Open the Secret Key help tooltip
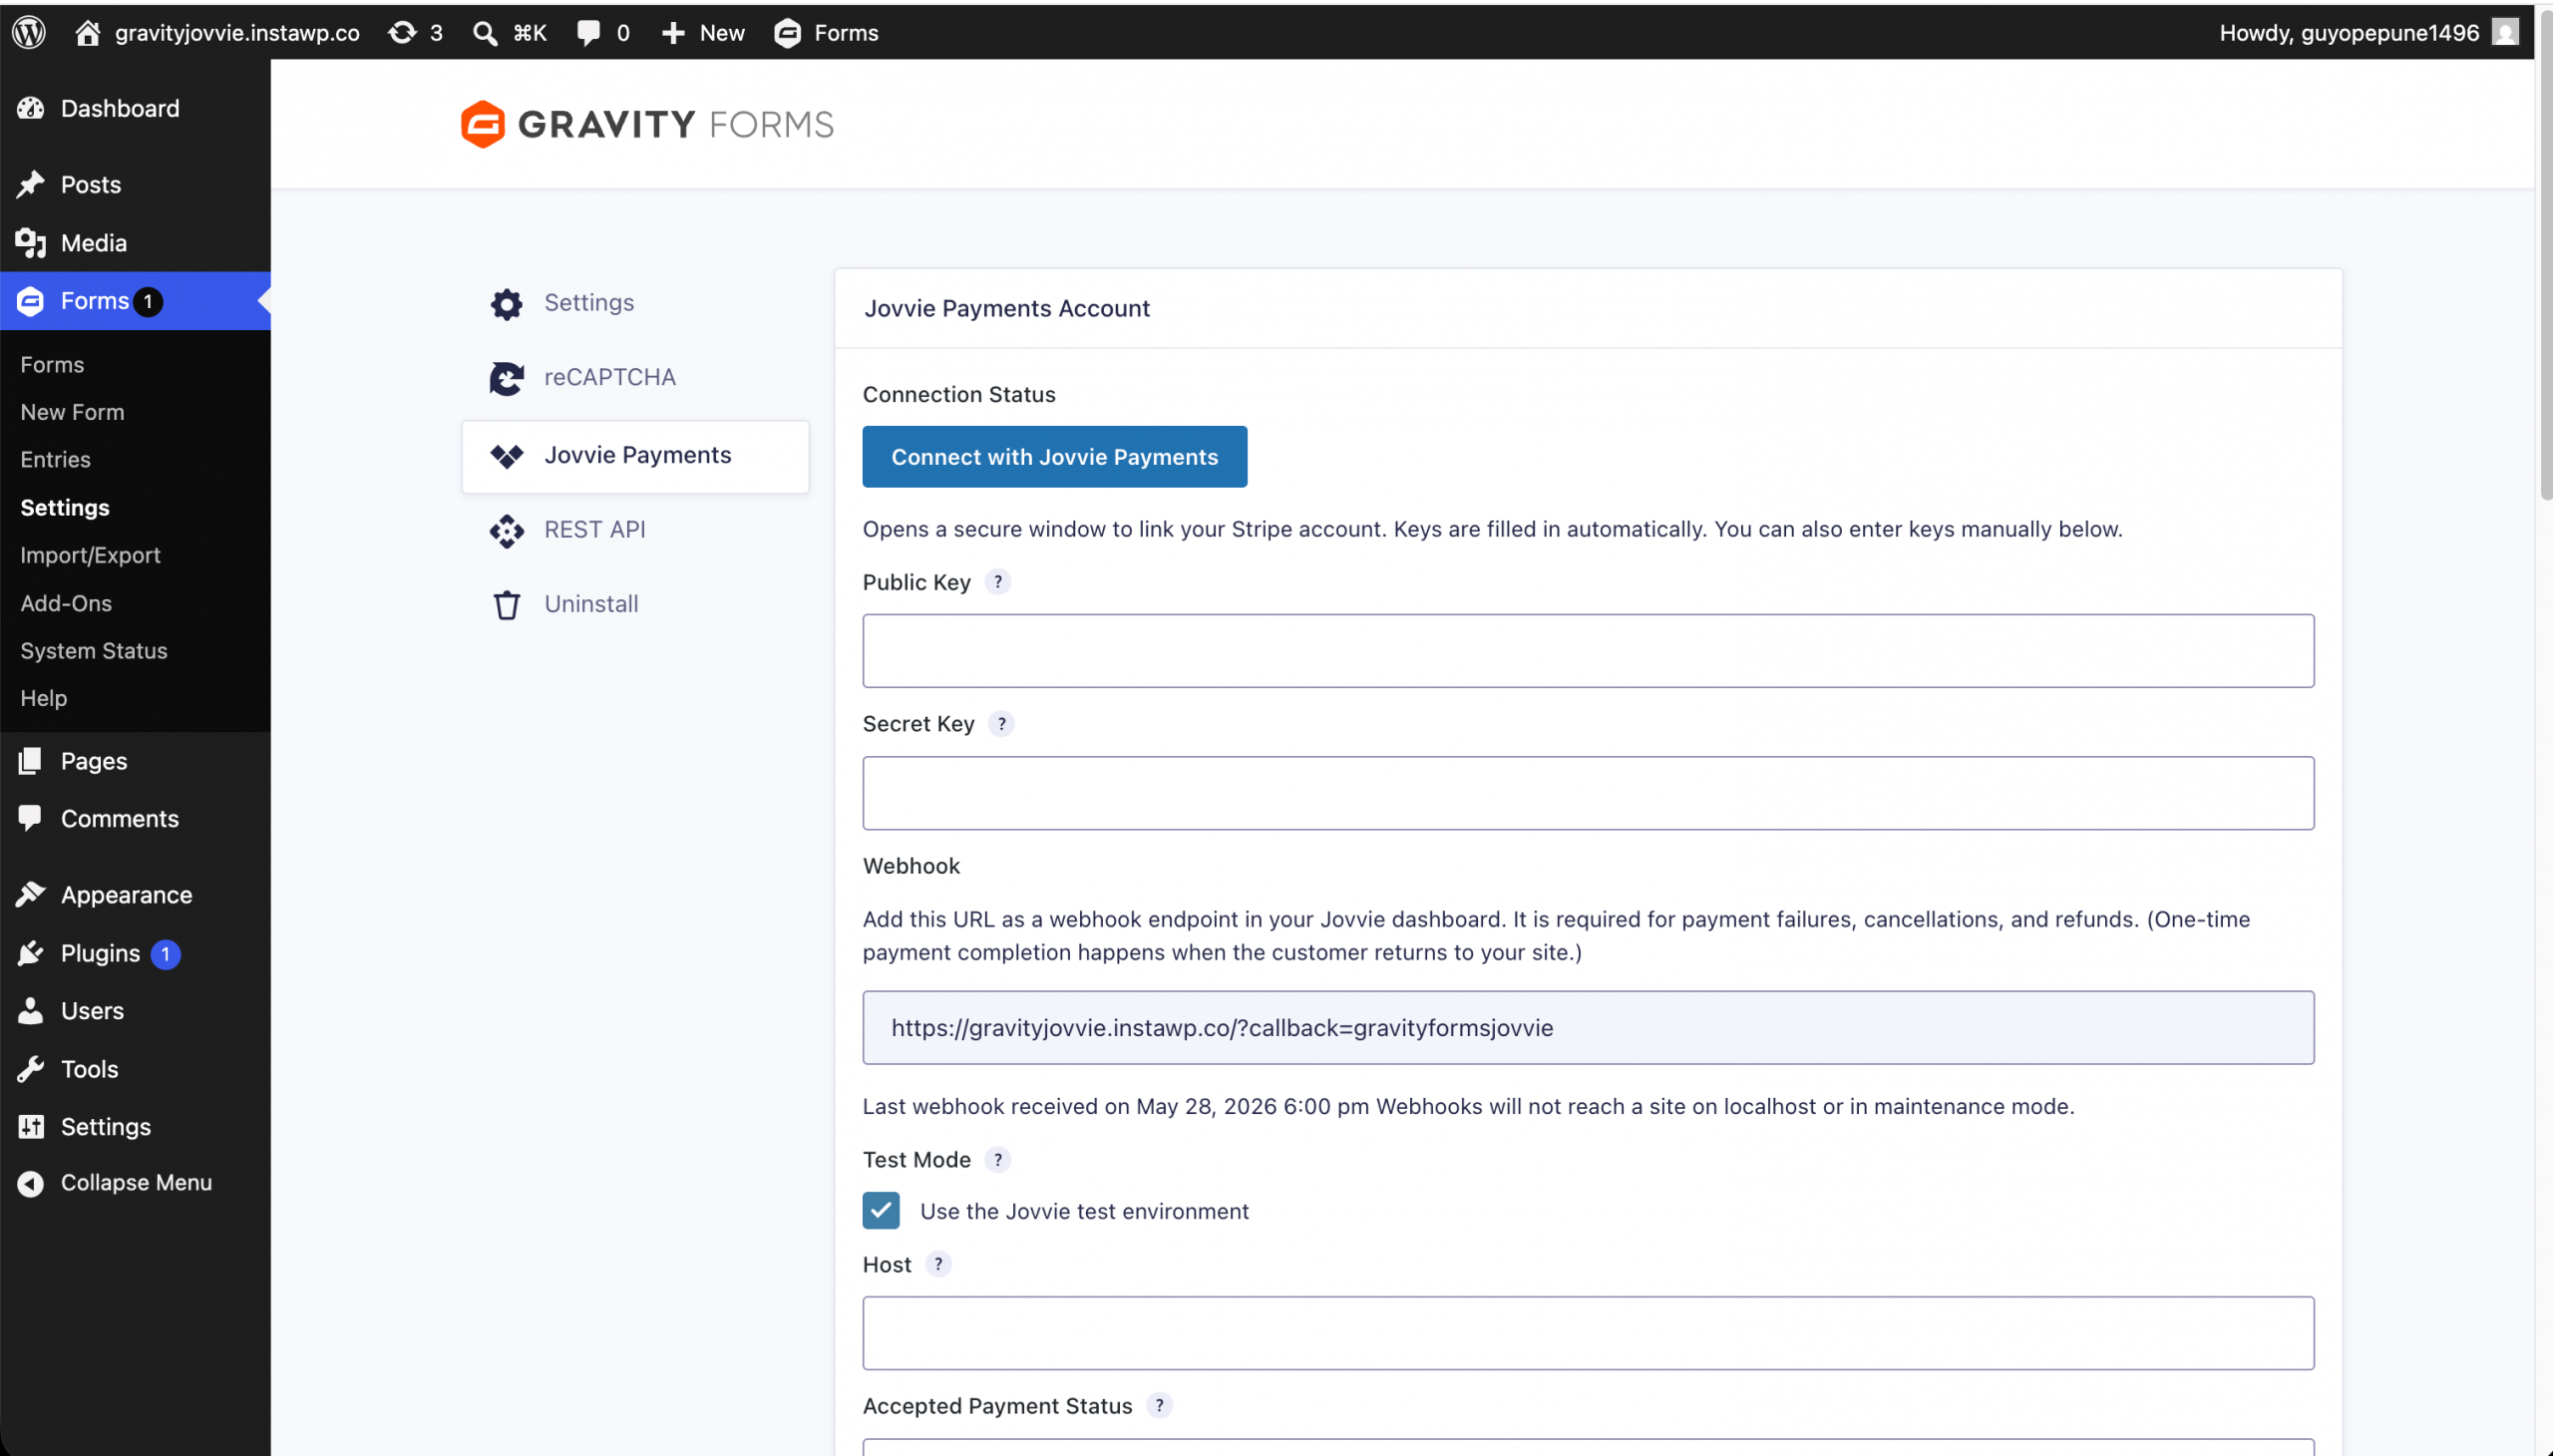The width and height of the screenshot is (2553, 1456). (1002, 723)
